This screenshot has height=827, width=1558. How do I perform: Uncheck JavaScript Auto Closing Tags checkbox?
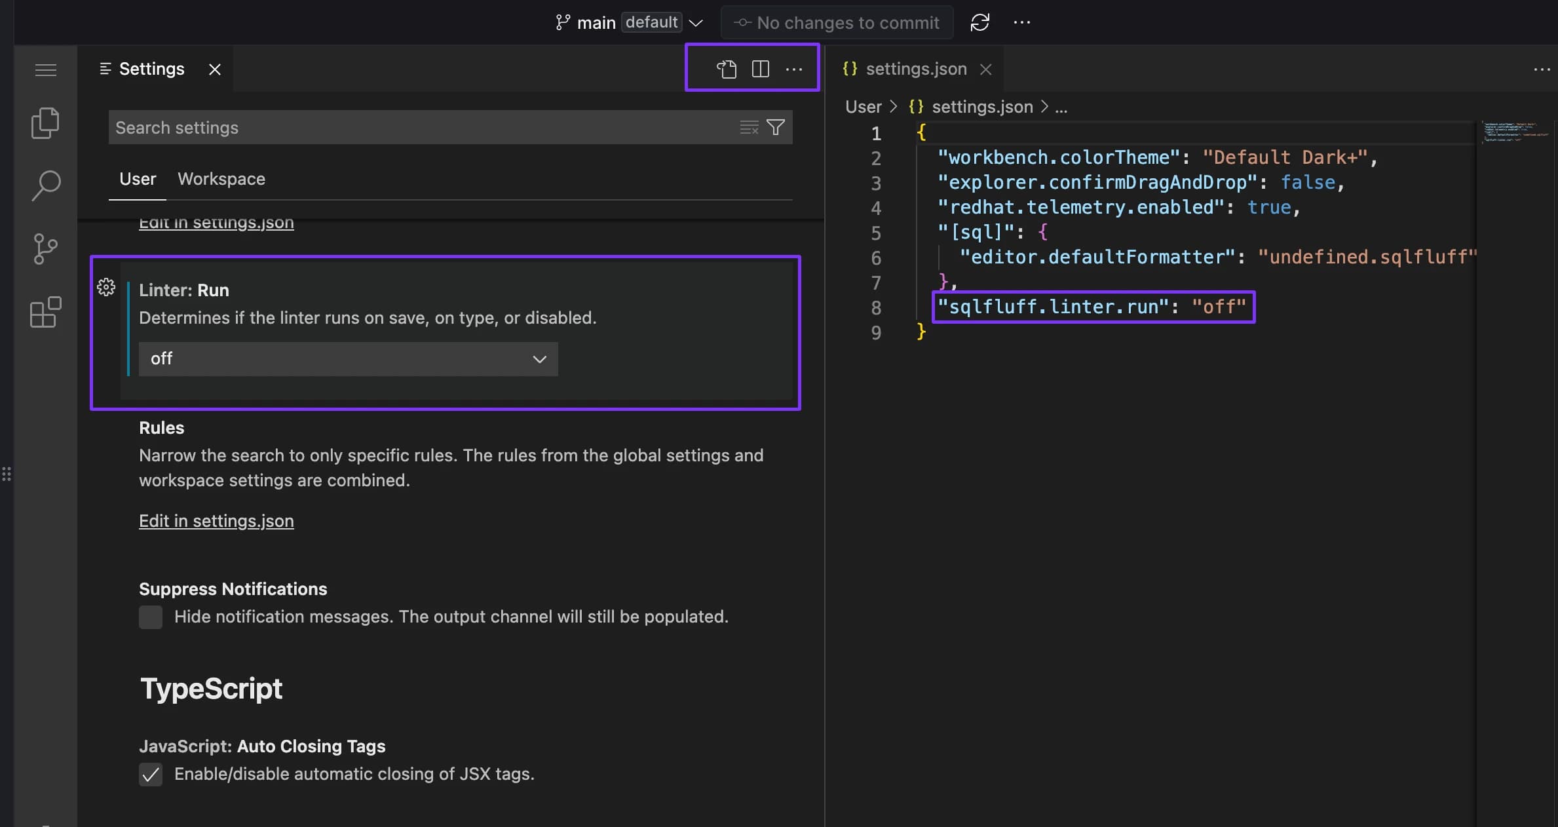click(x=151, y=774)
